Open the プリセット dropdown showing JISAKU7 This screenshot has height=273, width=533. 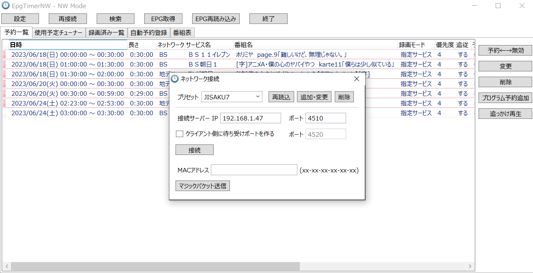coord(232,97)
